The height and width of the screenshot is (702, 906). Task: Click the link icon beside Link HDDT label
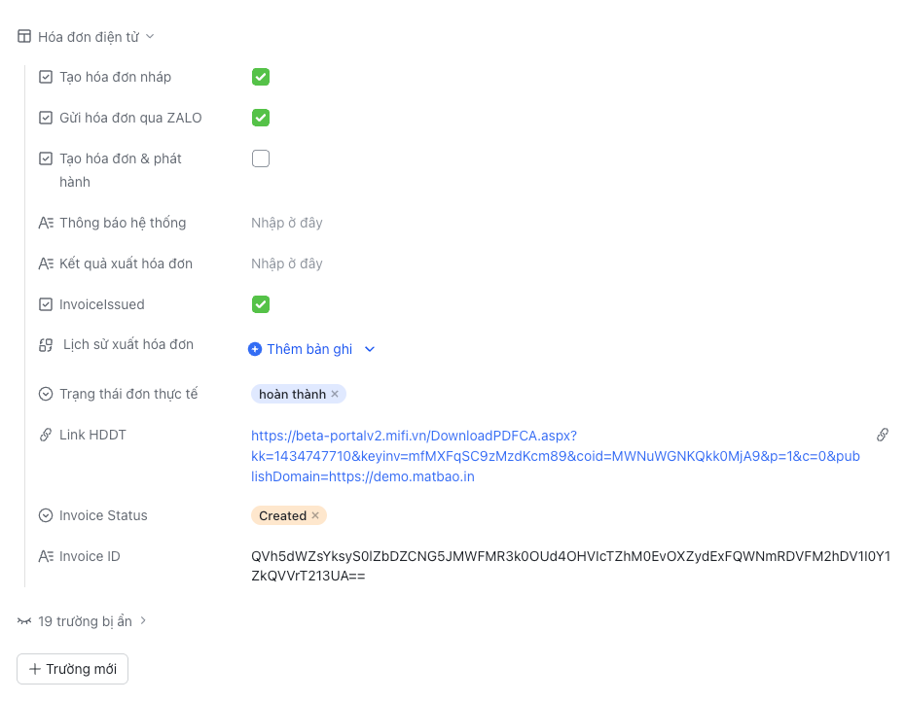coord(45,435)
